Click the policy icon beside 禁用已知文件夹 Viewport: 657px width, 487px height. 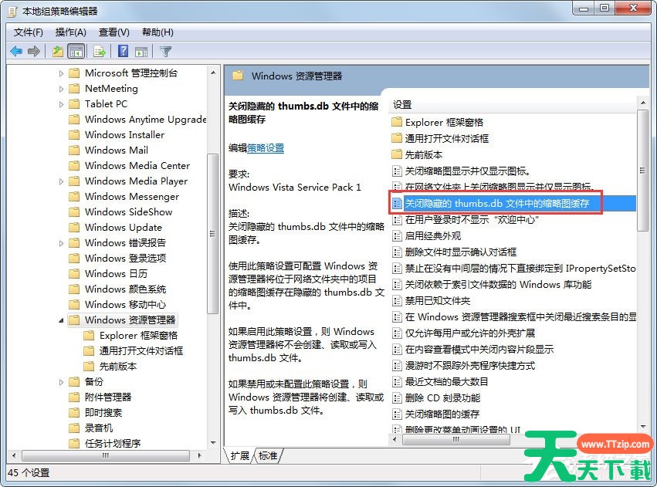[x=397, y=301]
